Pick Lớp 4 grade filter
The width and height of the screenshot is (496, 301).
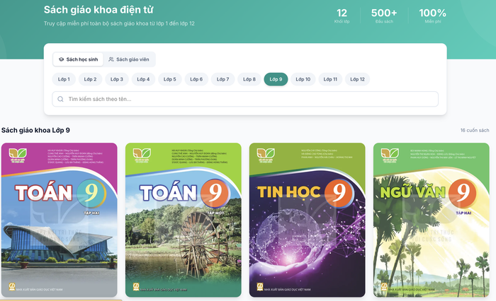pyautogui.click(x=143, y=79)
